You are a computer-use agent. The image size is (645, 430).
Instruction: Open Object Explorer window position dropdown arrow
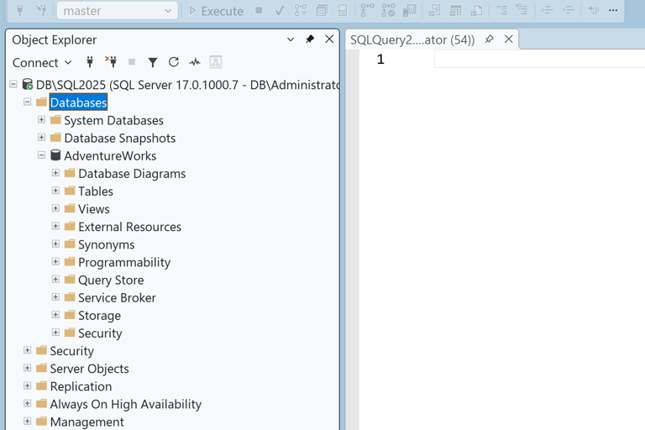[x=291, y=39]
